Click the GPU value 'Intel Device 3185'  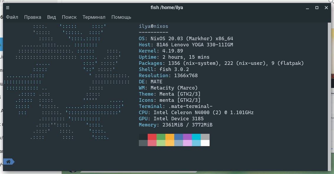tap(179, 119)
